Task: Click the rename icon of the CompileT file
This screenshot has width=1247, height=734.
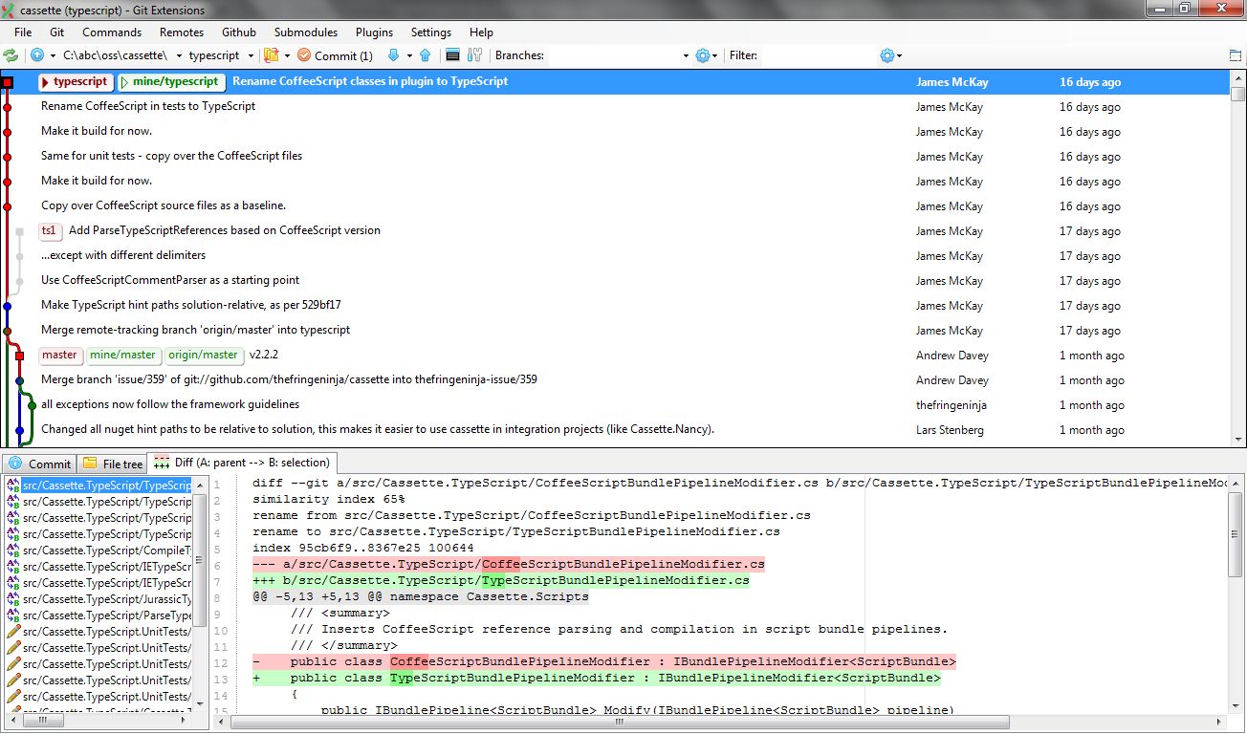Action: 13,550
